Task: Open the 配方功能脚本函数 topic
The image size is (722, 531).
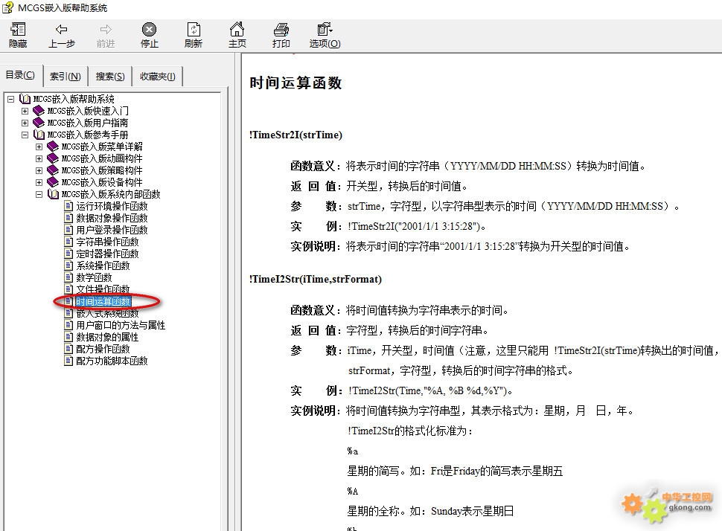Action: pos(112,361)
